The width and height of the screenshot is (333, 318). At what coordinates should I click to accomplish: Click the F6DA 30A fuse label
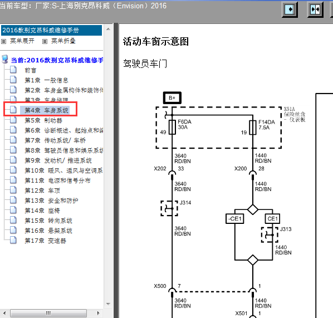(184, 125)
